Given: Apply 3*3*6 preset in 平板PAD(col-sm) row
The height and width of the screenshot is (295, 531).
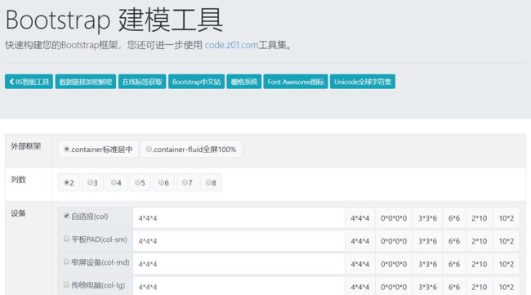Looking at the screenshot, I should 427,241.
